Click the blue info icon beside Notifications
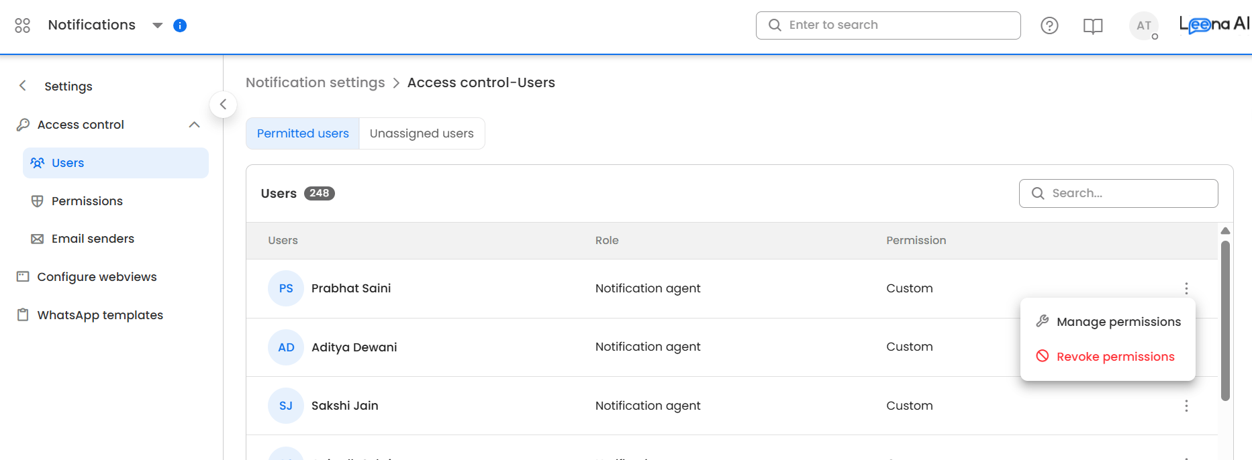The height and width of the screenshot is (460, 1252). [180, 25]
